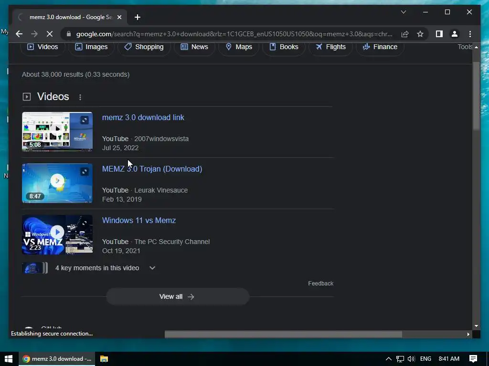Play thumbnail of 8:47 Leurak video
The image size is (489, 366).
click(57, 183)
